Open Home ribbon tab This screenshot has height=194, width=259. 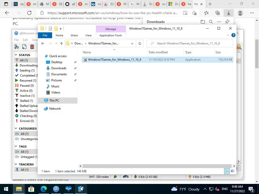pos(59,35)
